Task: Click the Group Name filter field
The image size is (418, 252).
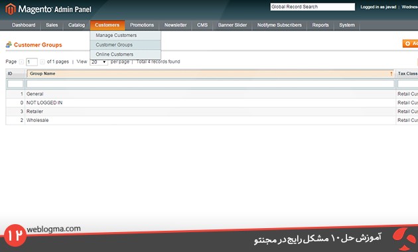Action: 210,84
